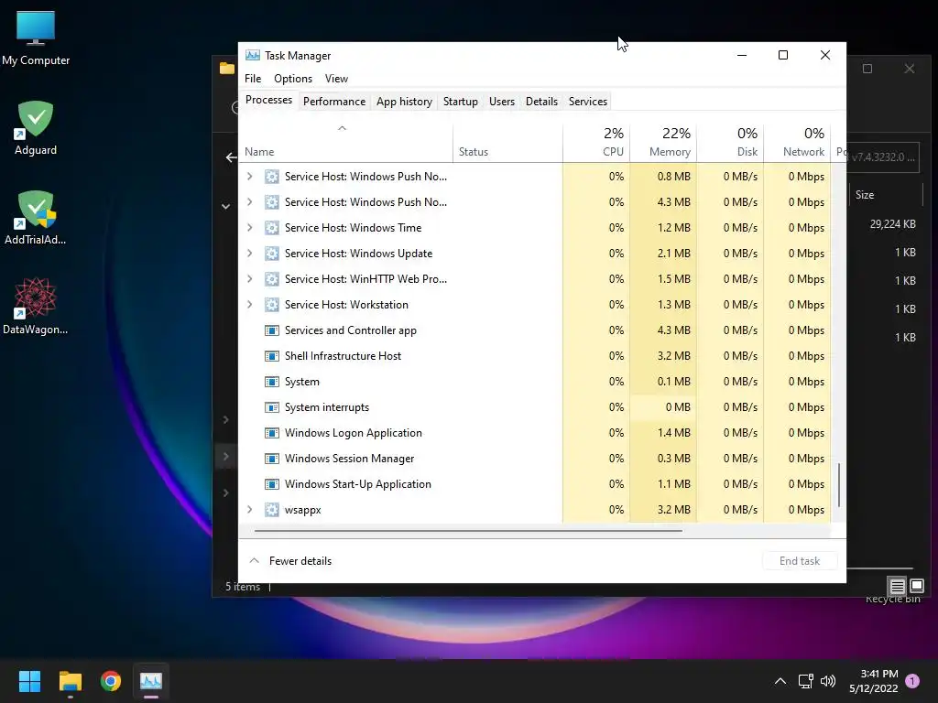The image size is (938, 703).
Task: Click the volume speaker tray icon
Action: 828,681
